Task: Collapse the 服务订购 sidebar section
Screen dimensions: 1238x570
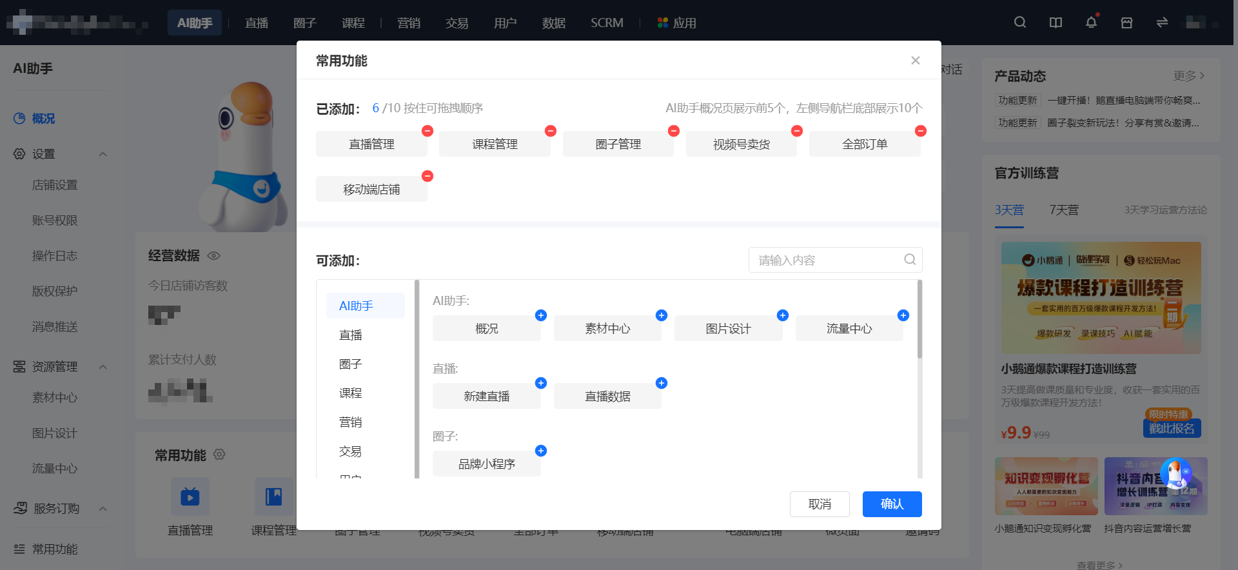Action: click(103, 509)
